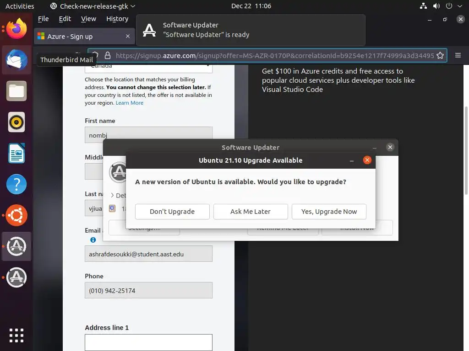This screenshot has width=469, height=351.
Task: Select the lower Software Updater dock icon
Action: (16, 277)
